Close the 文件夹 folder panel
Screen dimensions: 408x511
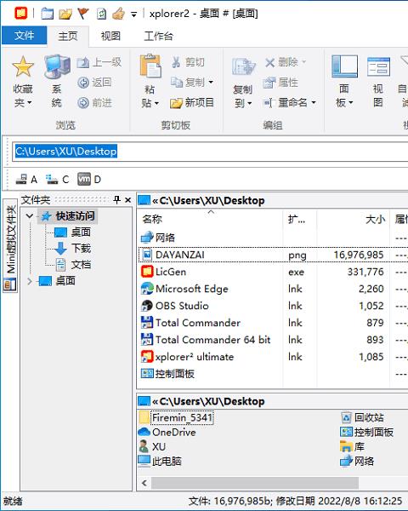[127, 200]
